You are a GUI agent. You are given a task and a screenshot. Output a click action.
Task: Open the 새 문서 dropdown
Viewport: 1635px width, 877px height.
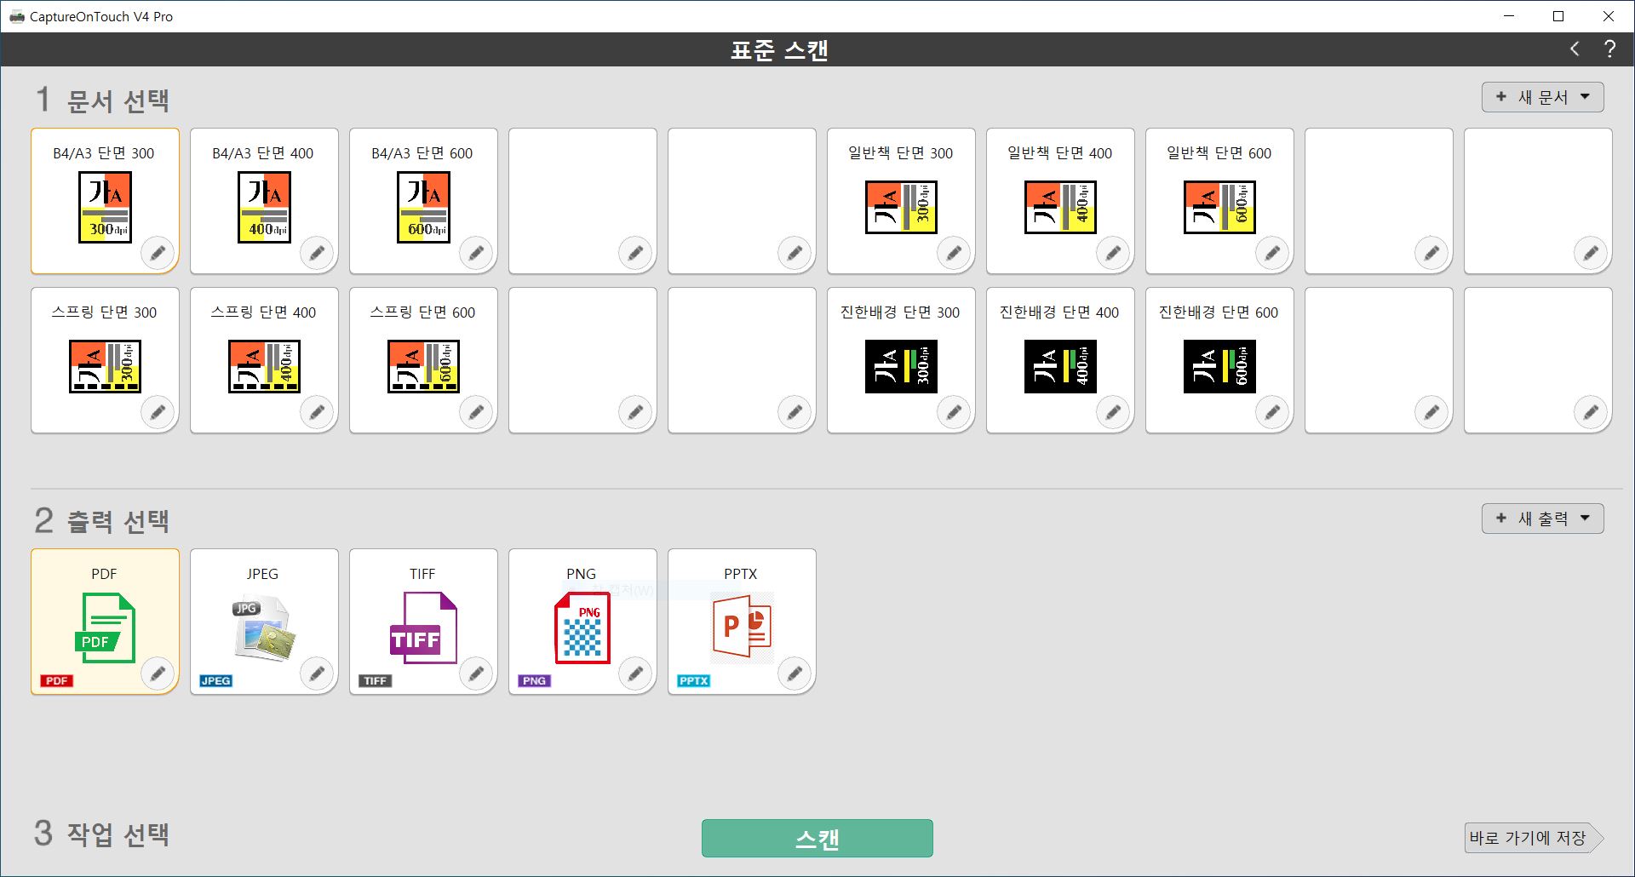1542,97
